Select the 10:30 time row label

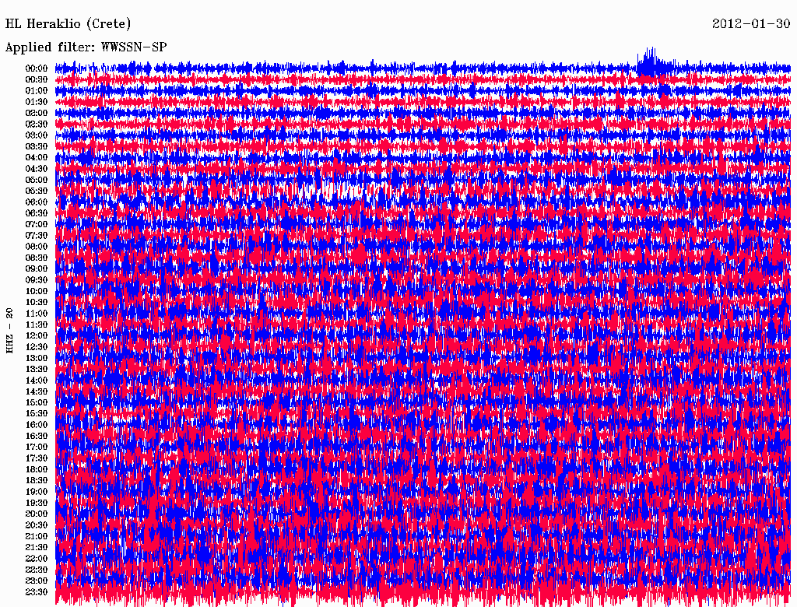37,302
